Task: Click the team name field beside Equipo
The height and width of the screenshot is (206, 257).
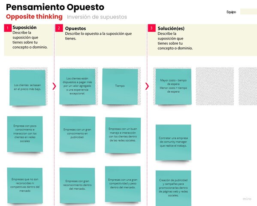Action: [x=248, y=12]
